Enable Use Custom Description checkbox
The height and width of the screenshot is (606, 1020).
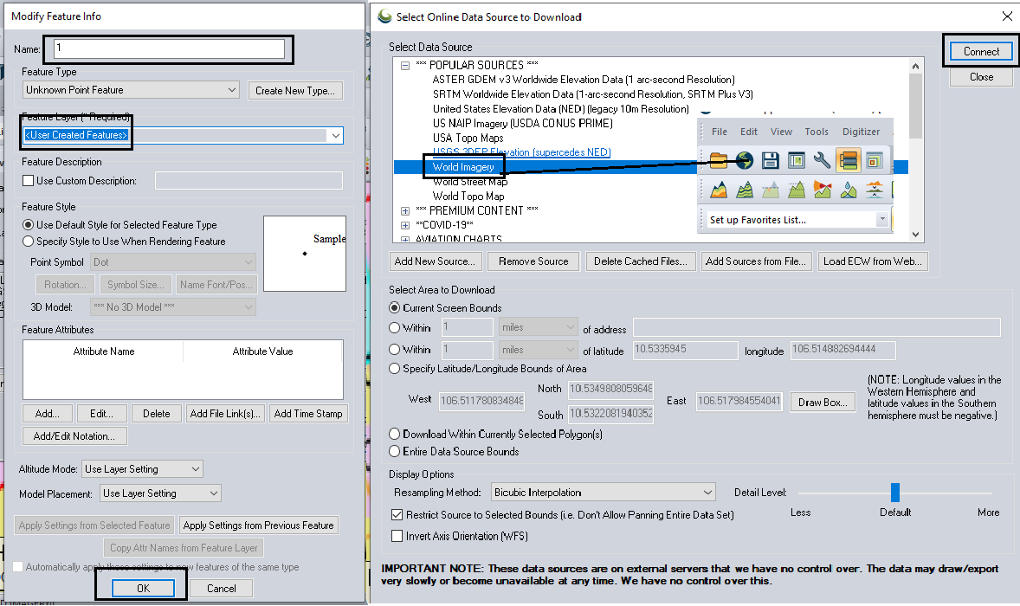29,181
